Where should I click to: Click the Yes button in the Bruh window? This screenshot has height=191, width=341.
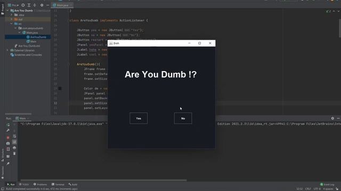point(139,118)
